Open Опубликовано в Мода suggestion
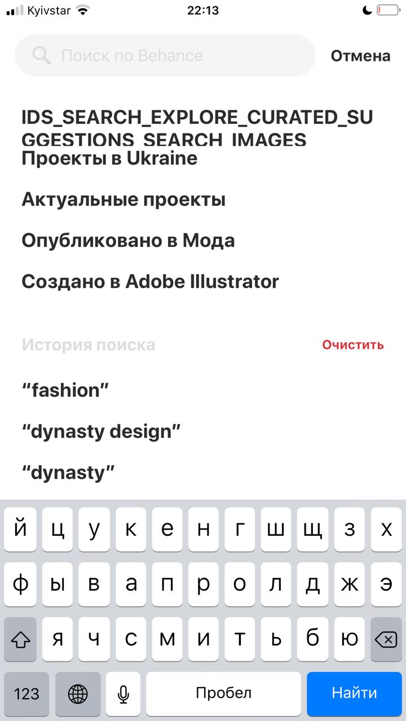The height and width of the screenshot is (721, 406). point(128,241)
